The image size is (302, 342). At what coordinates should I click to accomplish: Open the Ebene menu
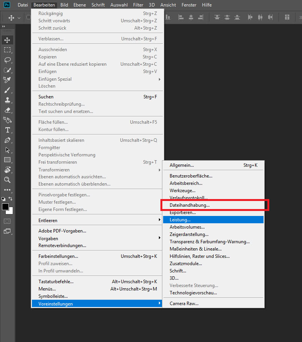coord(80,5)
